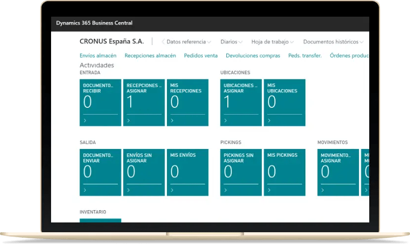
Task: Select the Peds. transfer. link
Action: pos(305,56)
